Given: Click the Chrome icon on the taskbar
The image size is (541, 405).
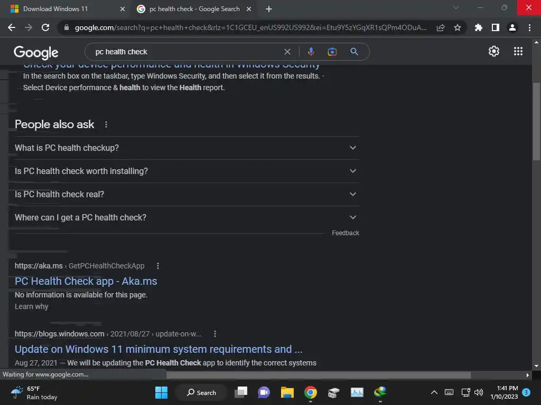Looking at the screenshot, I should point(311,392).
